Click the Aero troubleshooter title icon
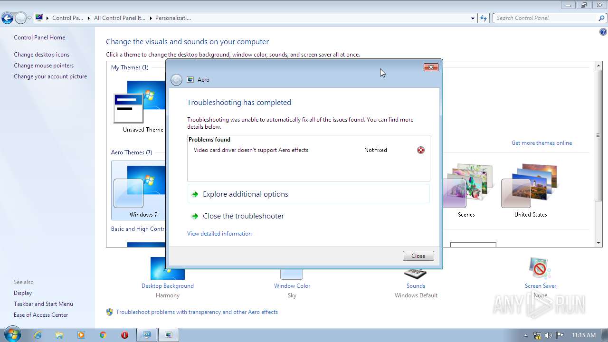This screenshot has width=608, height=342. pyautogui.click(x=190, y=80)
